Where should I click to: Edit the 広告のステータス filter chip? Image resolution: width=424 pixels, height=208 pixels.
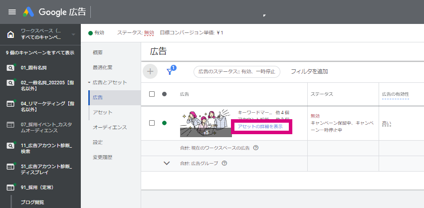[x=237, y=72]
